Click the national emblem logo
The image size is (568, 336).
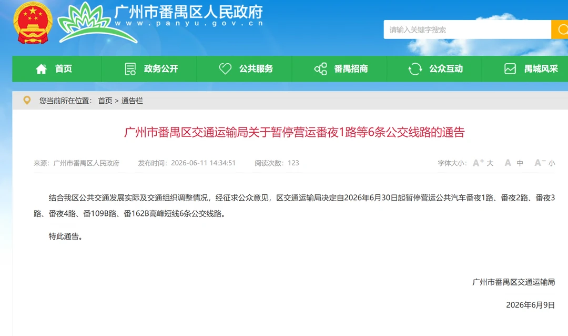point(33,23)
